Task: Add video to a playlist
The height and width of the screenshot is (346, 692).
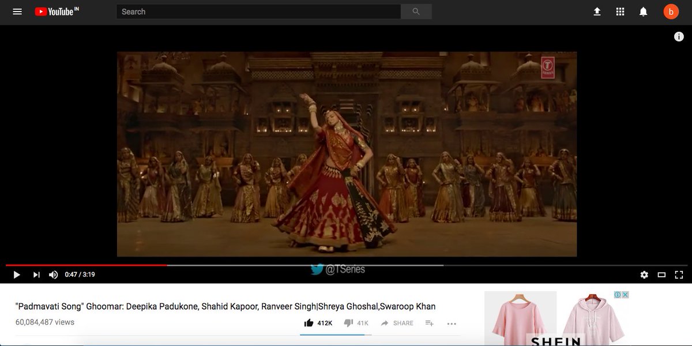Action: tap(430, 323)
